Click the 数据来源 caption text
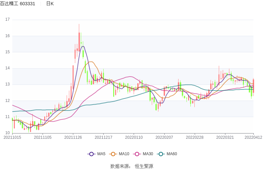 tap(120, 166)
